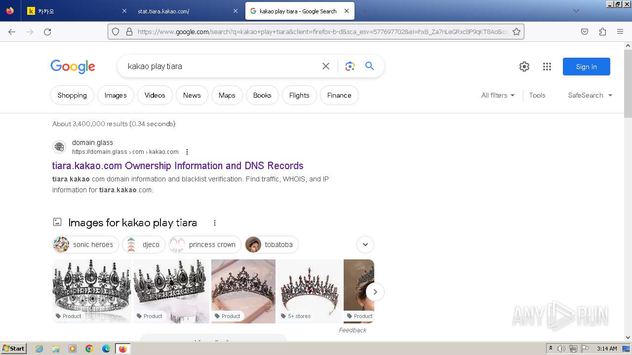Open more options for domain.glass result

click(x=187, y=152)
